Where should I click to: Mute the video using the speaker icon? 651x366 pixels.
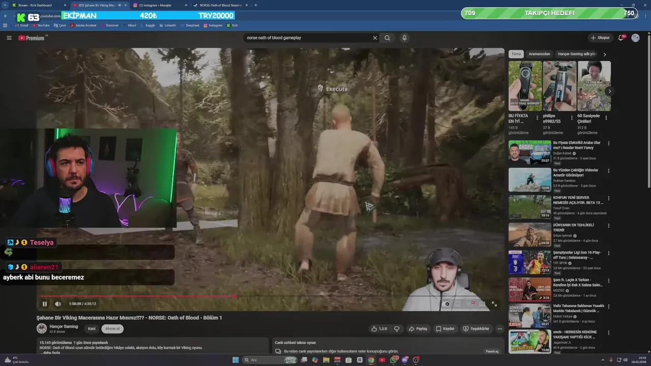pos(58,304)
